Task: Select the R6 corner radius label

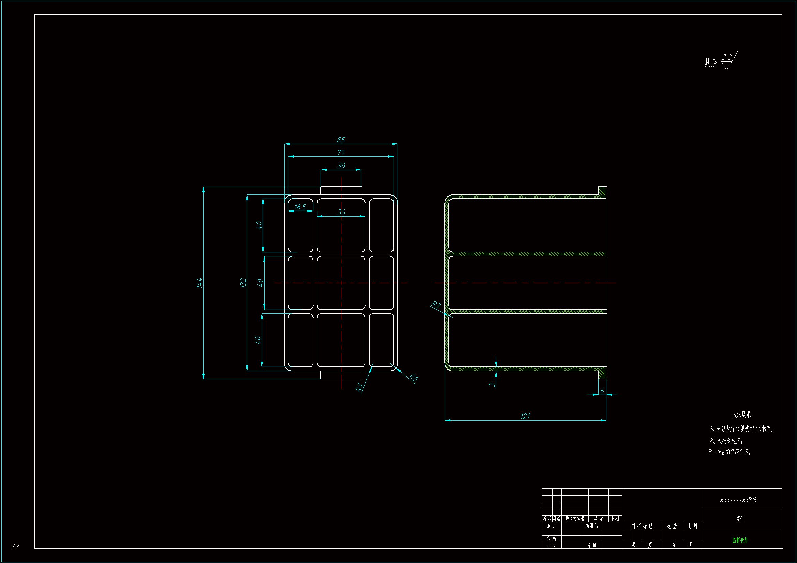Action: (x=413, y=378)
